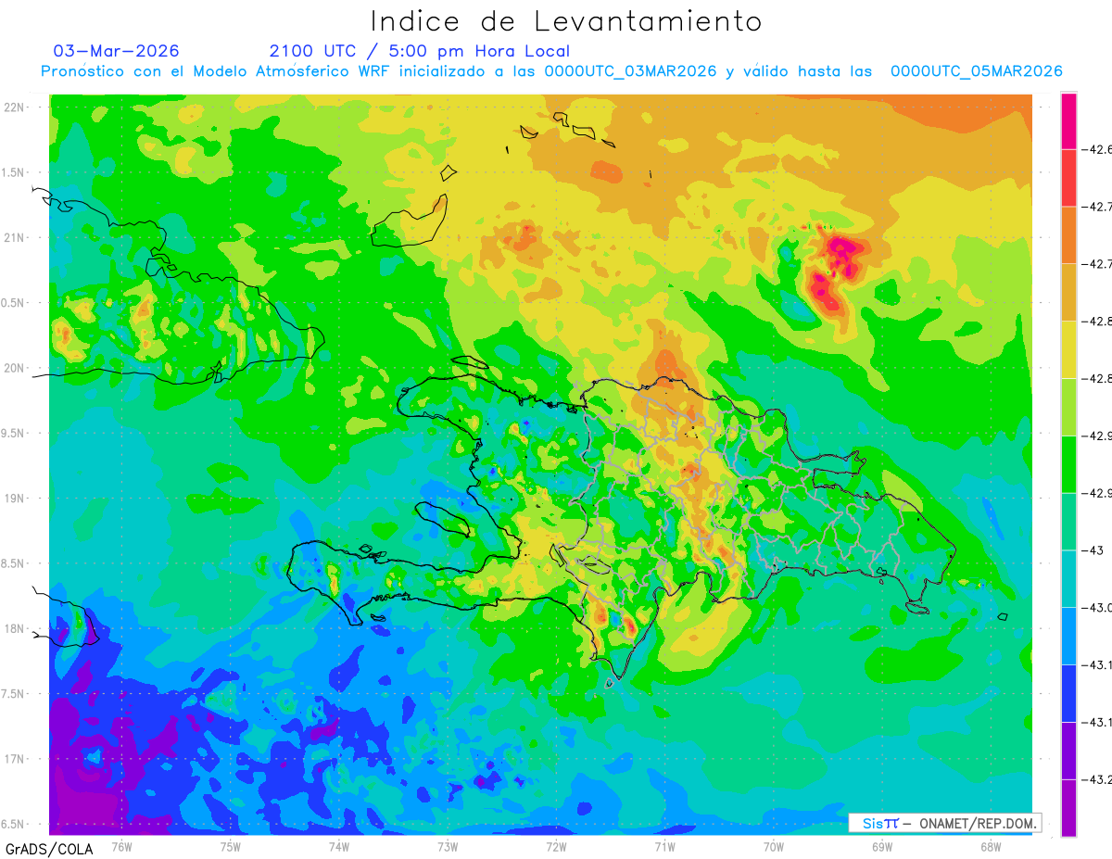Click the red swatch on the color bar
This screenshot has height=859, width=1112.
(1068, 178)
